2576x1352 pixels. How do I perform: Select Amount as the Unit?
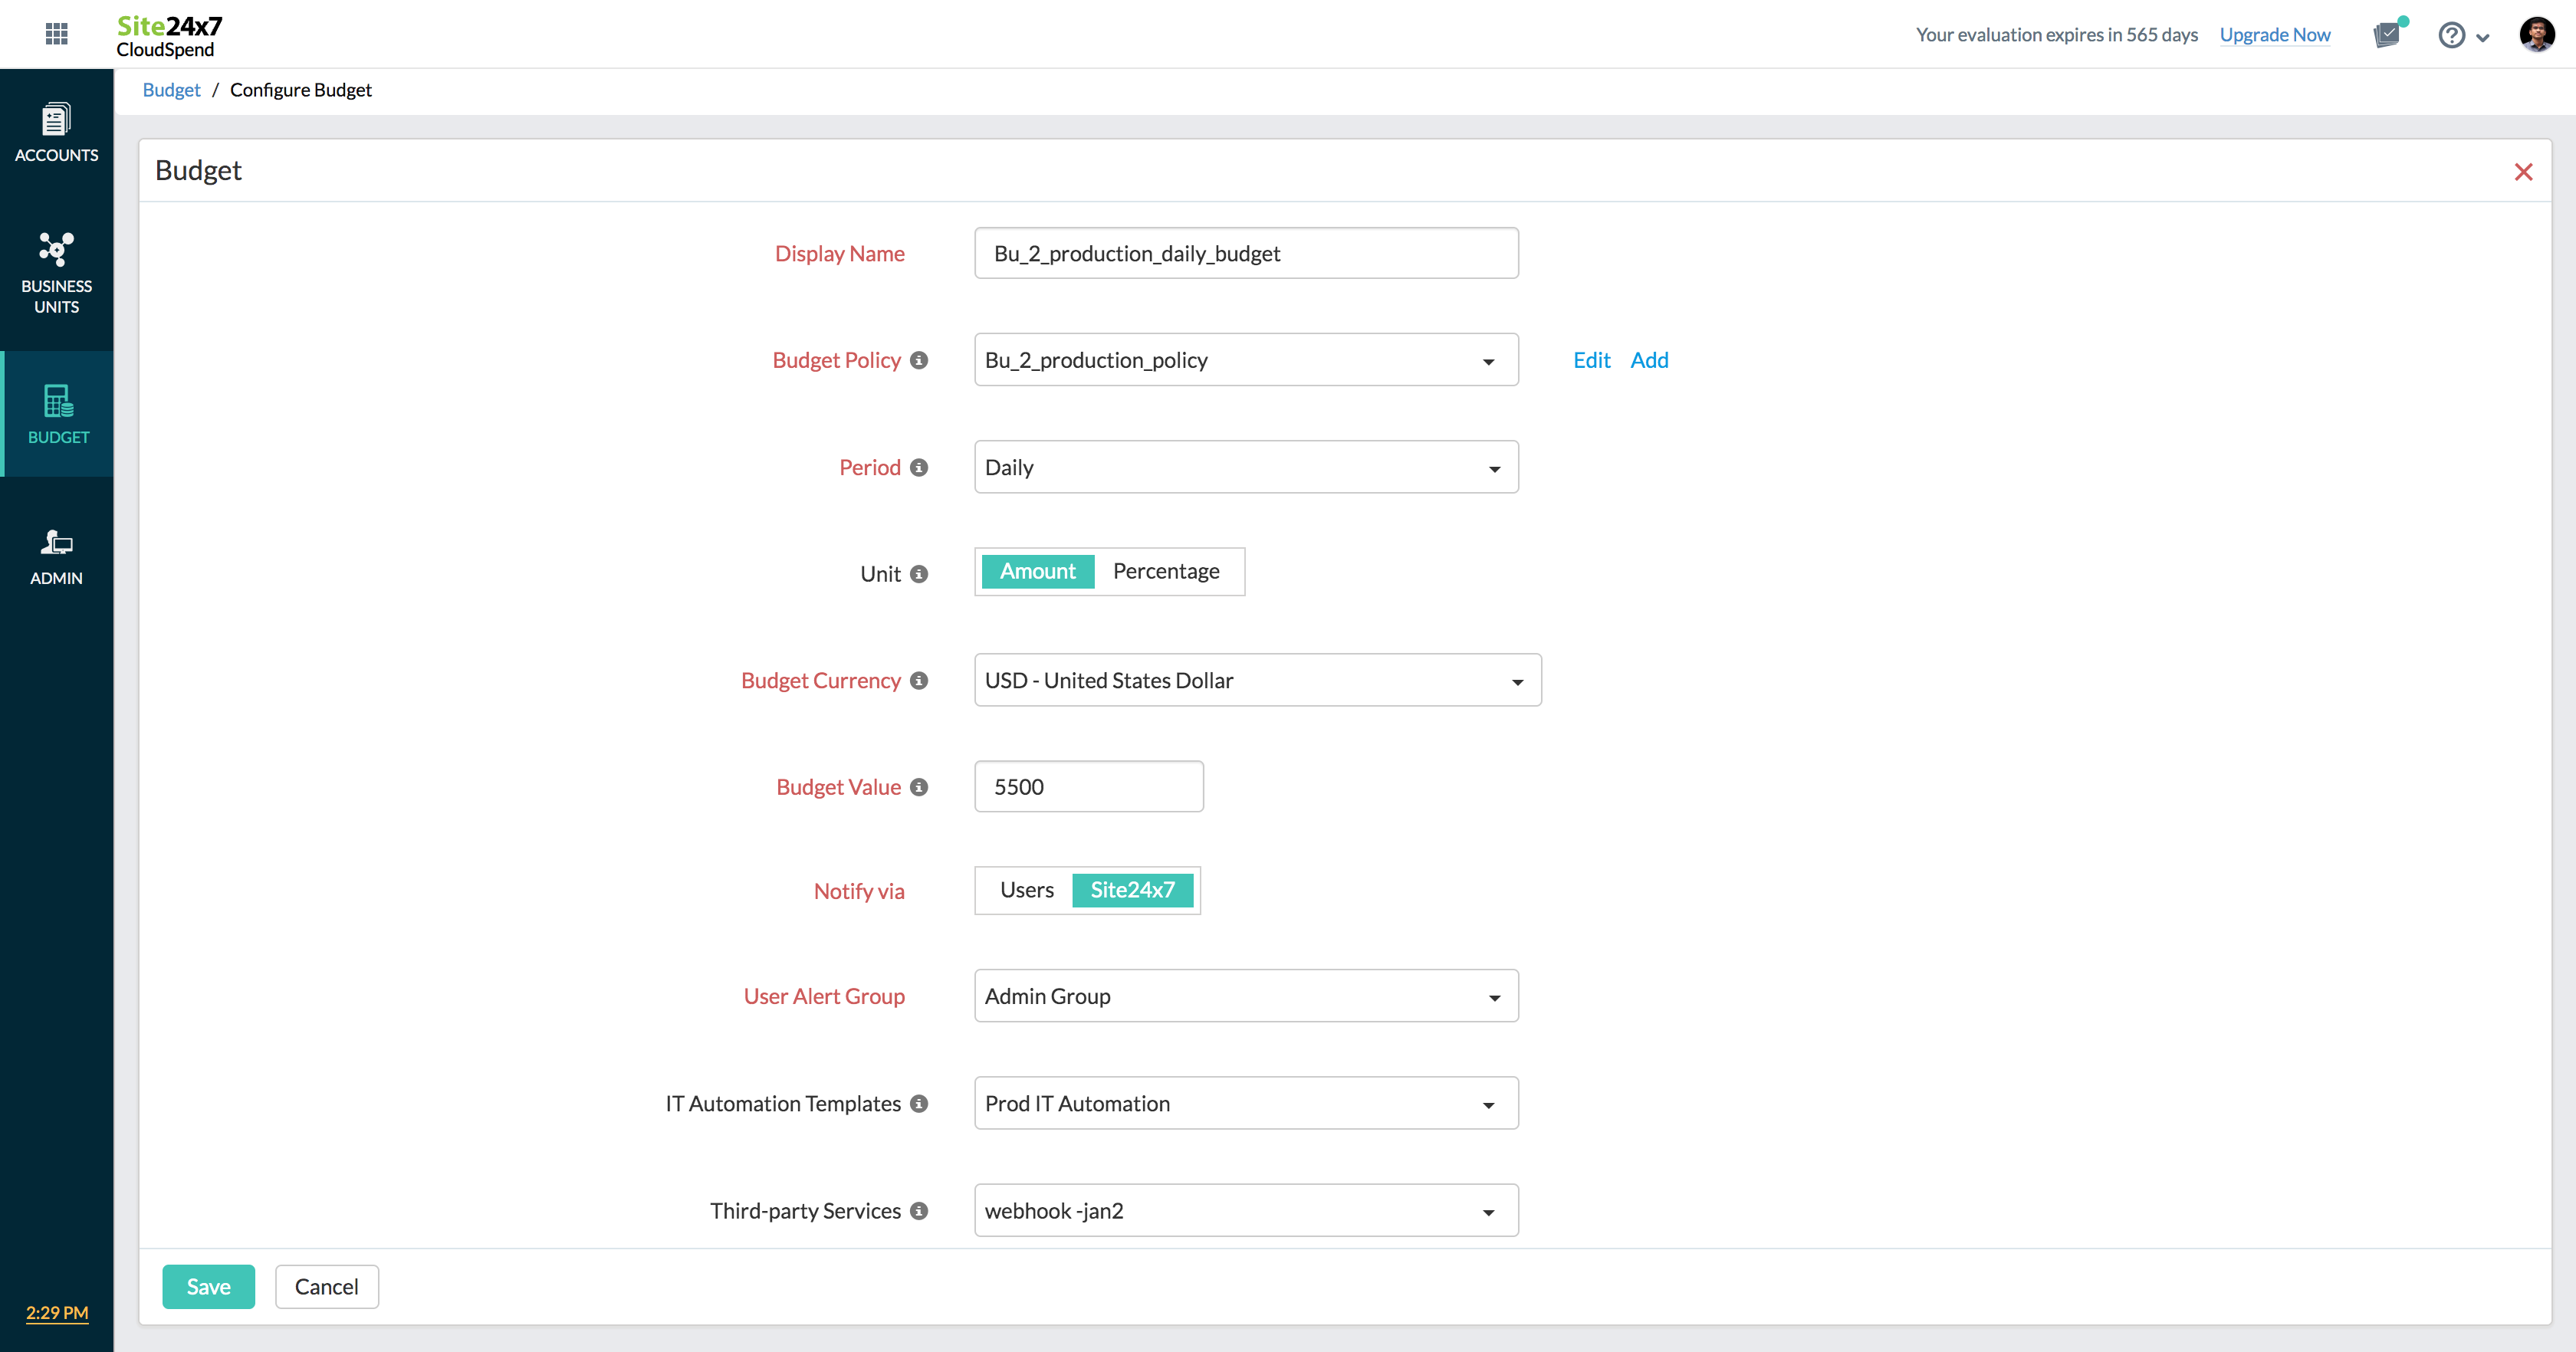click(x=1037, y=571)
